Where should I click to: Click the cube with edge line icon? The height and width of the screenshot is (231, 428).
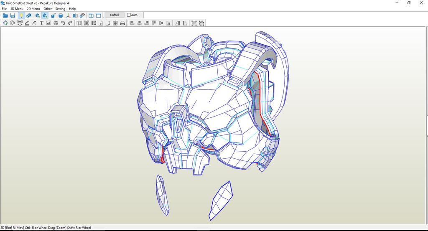53,15
